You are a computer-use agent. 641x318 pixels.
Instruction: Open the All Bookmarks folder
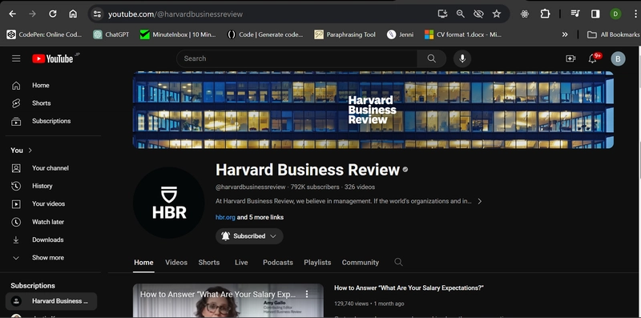click(x=613, y=34)
